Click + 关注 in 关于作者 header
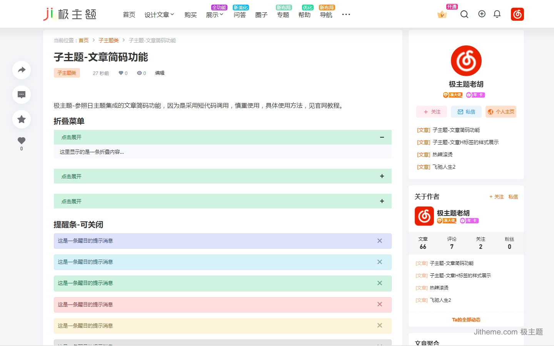The height and width of the screenshot is (346, 554). 496,196
